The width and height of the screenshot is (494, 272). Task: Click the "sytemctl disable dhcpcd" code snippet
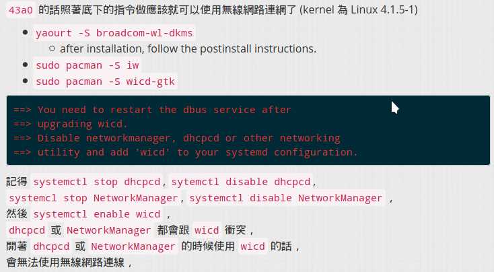242,182
